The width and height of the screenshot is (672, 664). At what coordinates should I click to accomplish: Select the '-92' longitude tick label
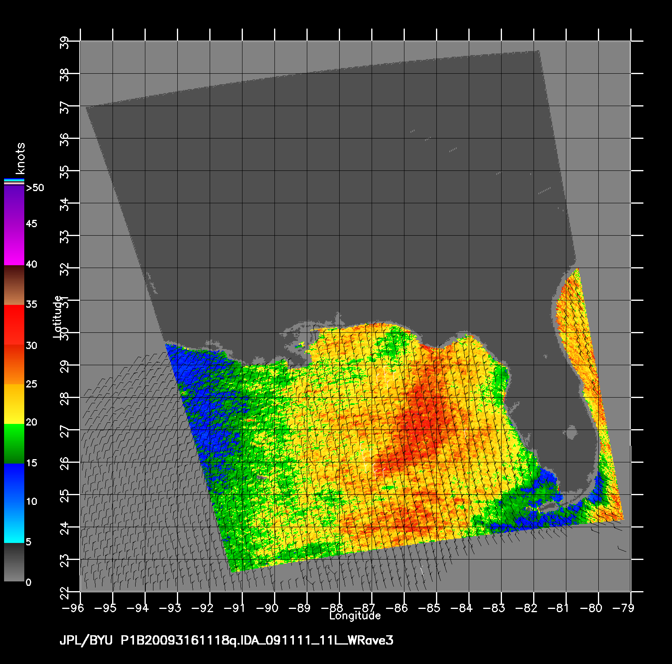(203, 608)
